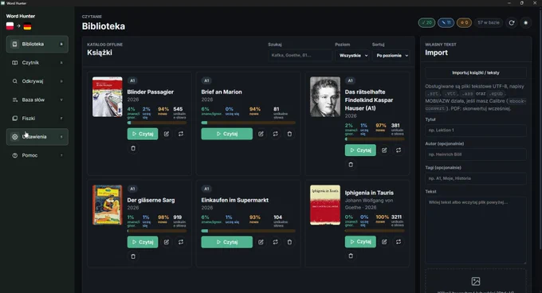542x293 pixels.
Task: Start reading Brief an Marion
Action: [226, 134]
